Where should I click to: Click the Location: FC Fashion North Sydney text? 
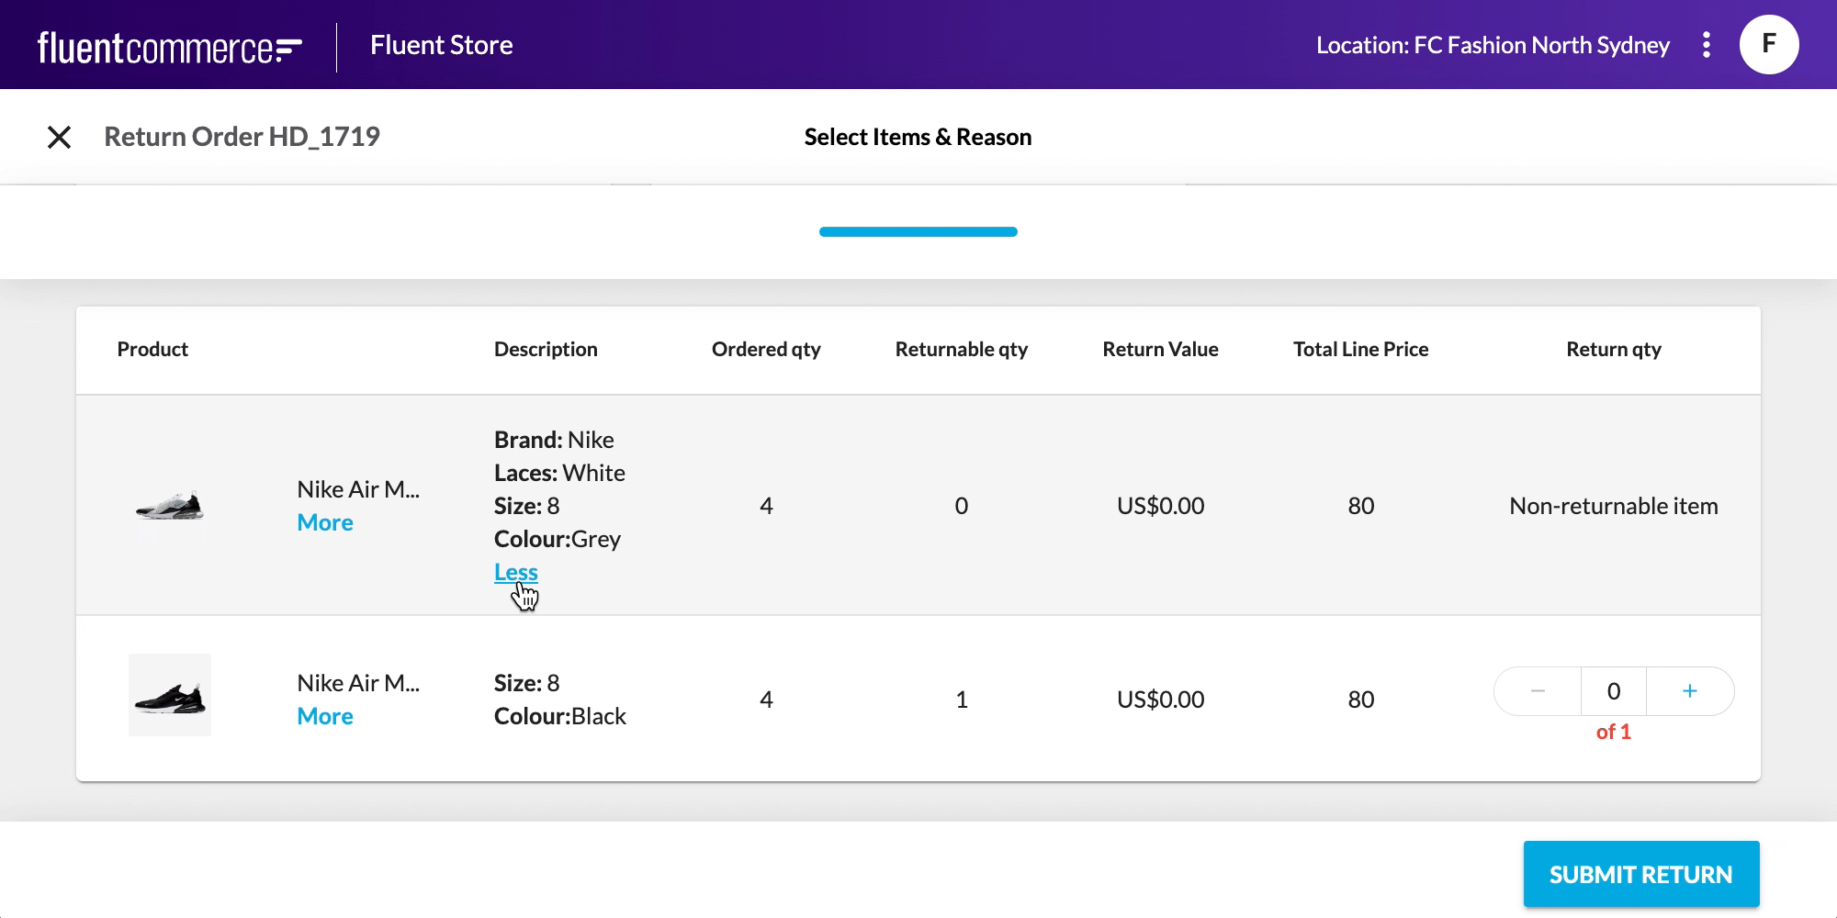click(1493, 44)
